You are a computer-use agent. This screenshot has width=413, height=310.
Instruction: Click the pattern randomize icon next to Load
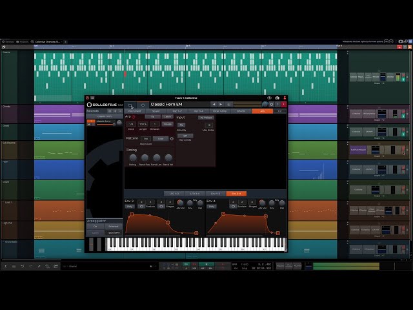click(x=172, y=139)
